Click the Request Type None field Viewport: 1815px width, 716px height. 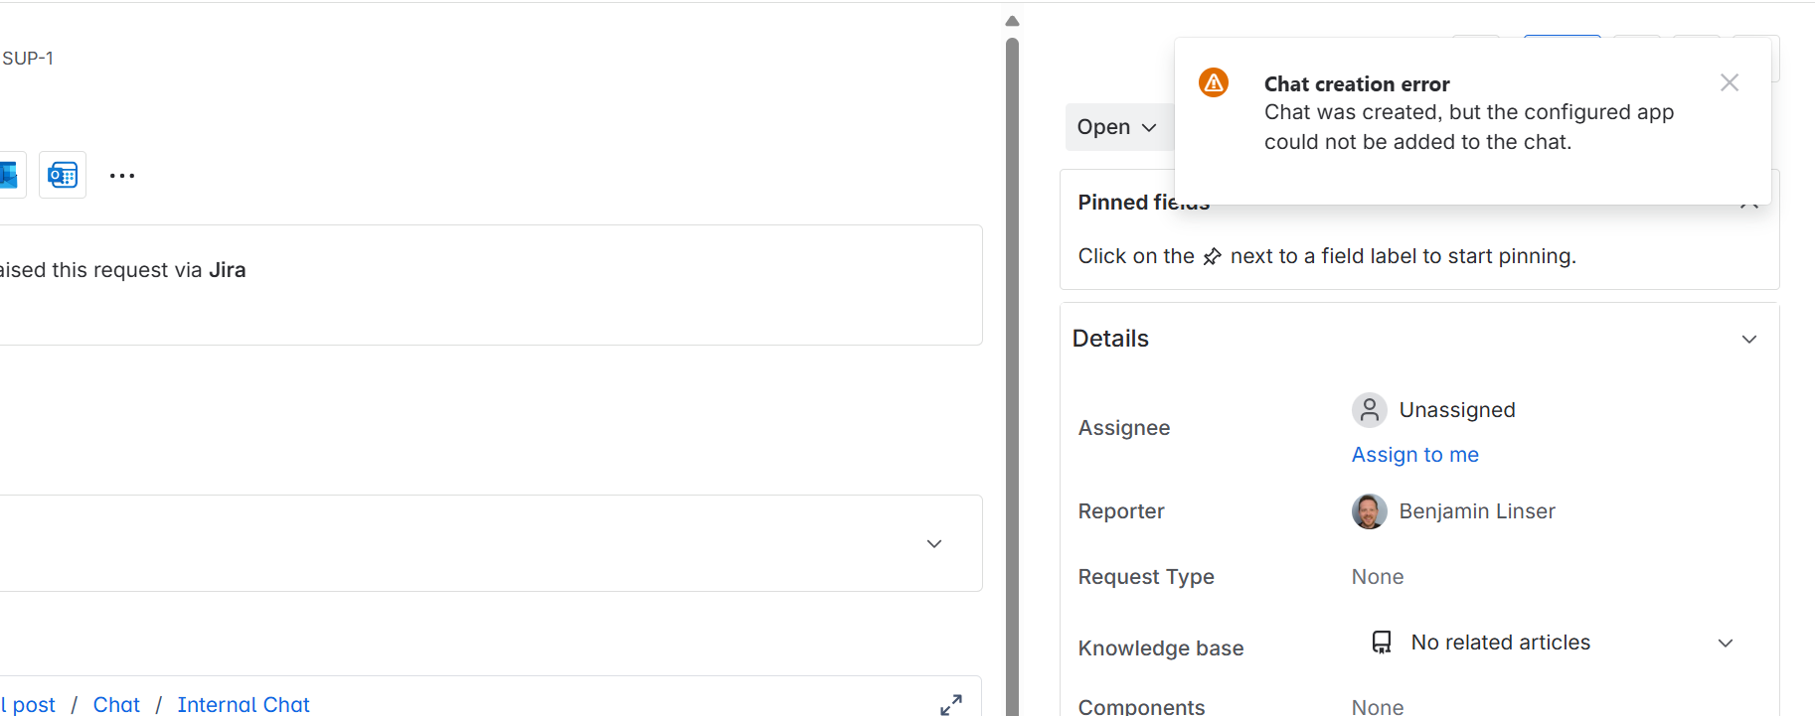coord(1377,577)
